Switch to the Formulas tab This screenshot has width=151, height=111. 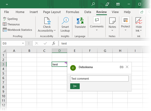[72, 12]
